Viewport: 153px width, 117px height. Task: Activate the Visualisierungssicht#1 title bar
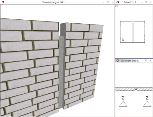click(x=53, y=2)
